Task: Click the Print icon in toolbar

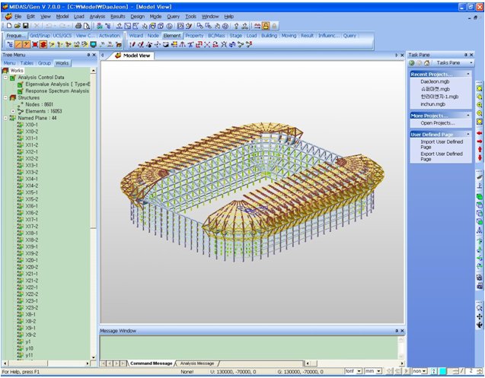Action: pos(78,26)
